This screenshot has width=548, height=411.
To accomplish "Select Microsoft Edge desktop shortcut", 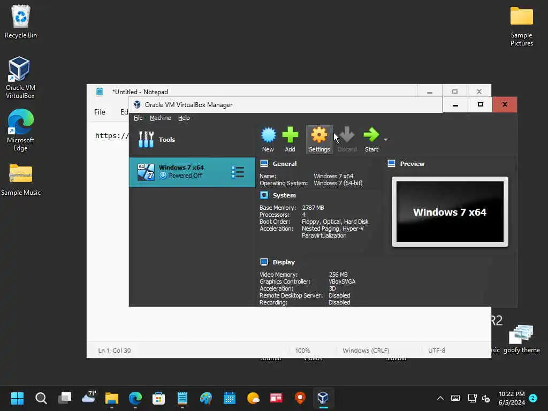I will click(20, 130).
